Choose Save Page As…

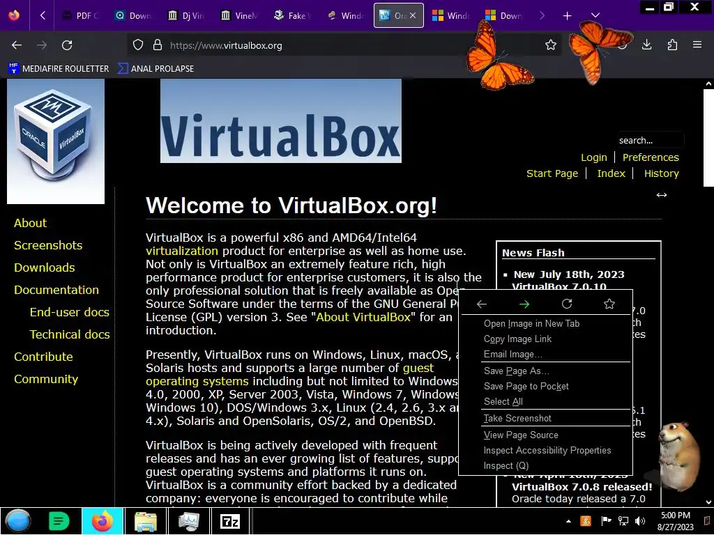point(545,371)
